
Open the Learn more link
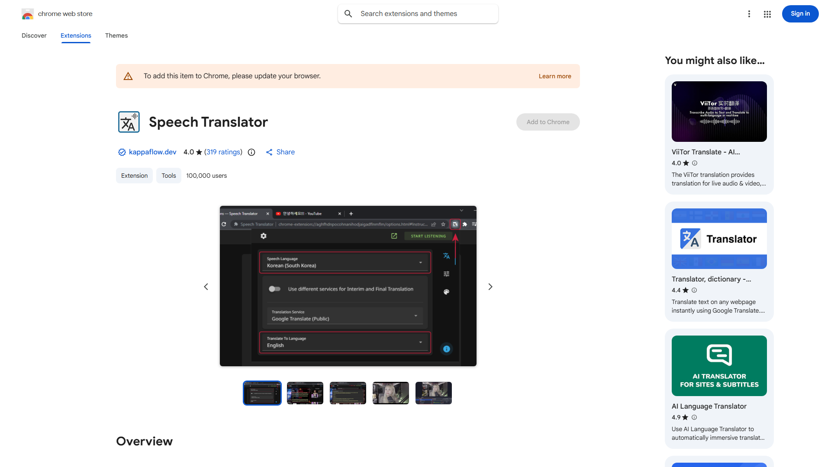coord(555,76)
